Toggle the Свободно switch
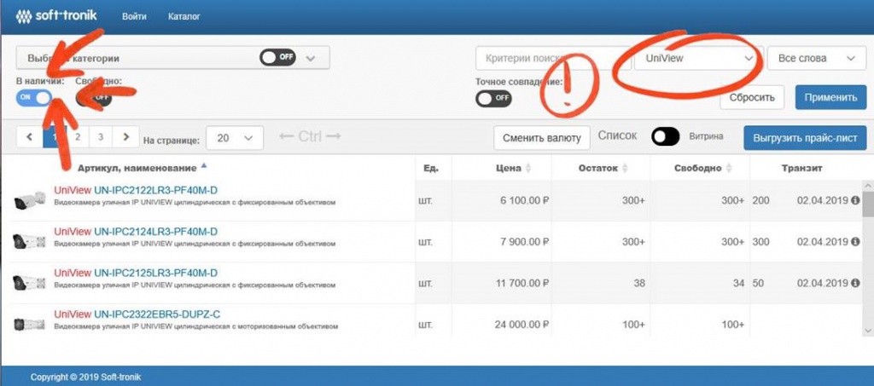Image resolution: width=874 pixels, height=386 pixels. tap(94, 97)
